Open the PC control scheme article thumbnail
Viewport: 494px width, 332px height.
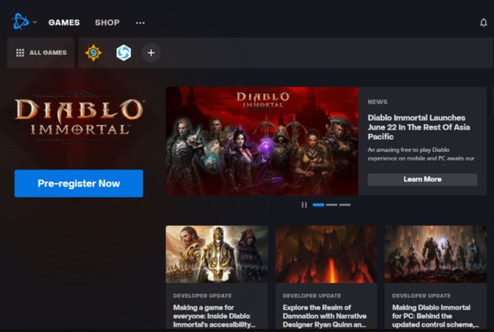[435, 254]
